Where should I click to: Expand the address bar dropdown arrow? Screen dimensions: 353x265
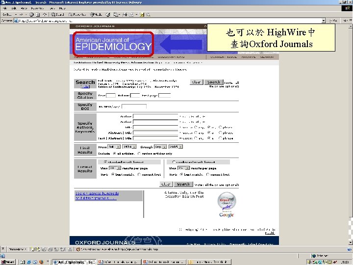(324, 21)
